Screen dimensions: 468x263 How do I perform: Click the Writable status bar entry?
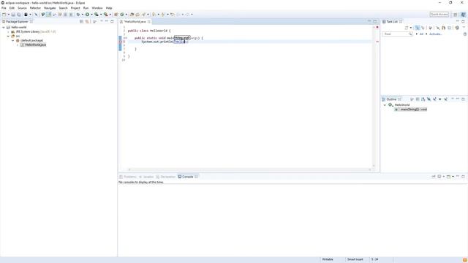pos(328,259)
